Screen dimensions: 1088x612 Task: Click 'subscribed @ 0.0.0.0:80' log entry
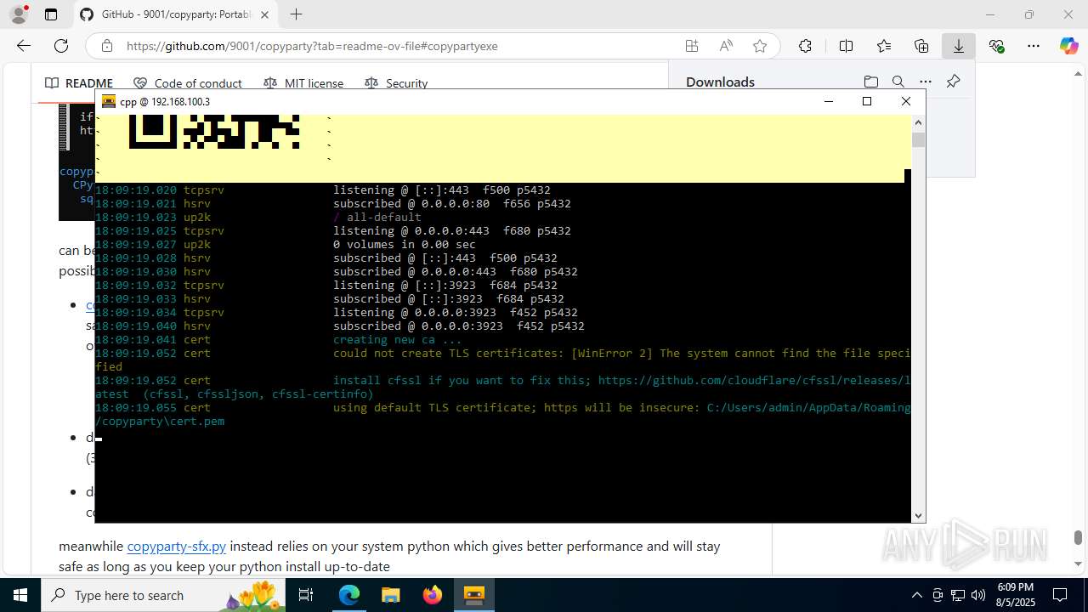click(452, 203)
